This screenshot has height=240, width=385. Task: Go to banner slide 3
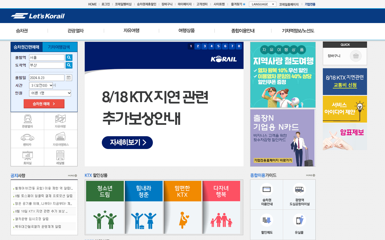204,46
